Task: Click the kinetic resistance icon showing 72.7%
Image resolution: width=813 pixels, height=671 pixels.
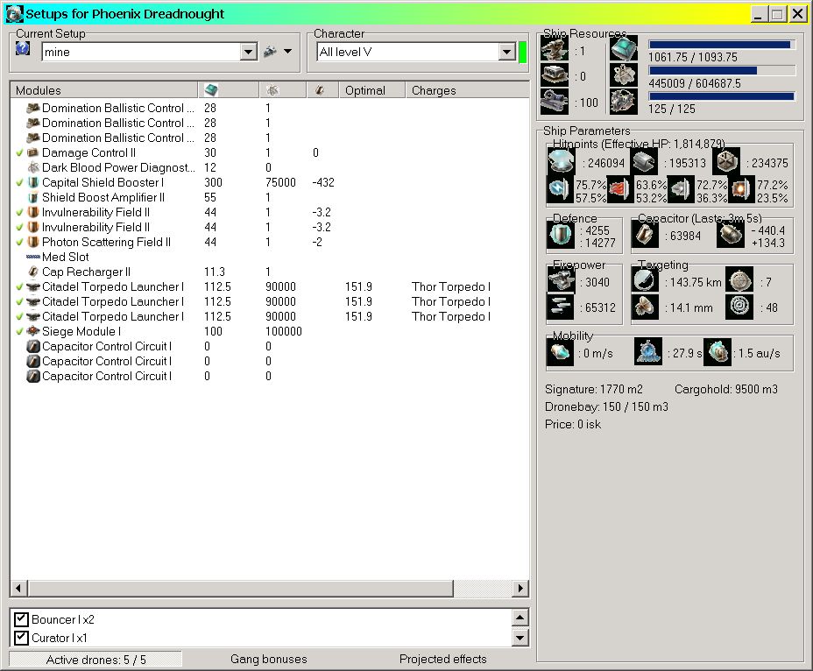Action: [682, 190]
